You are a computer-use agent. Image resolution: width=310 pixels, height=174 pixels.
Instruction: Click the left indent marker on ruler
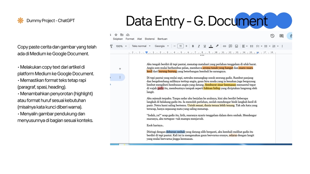(x=147, y=53)
